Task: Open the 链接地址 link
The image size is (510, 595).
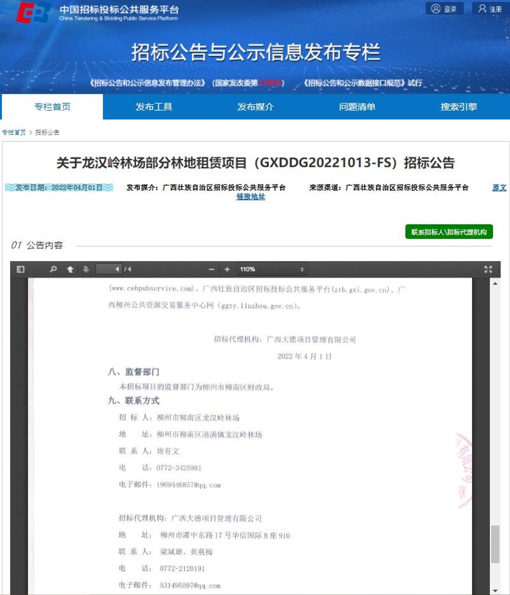Action: click(251, 197)
